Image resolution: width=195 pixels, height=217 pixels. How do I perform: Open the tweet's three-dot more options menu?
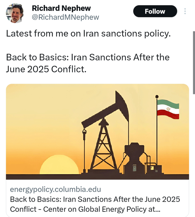pyautogui.click(x=185, y=11)
